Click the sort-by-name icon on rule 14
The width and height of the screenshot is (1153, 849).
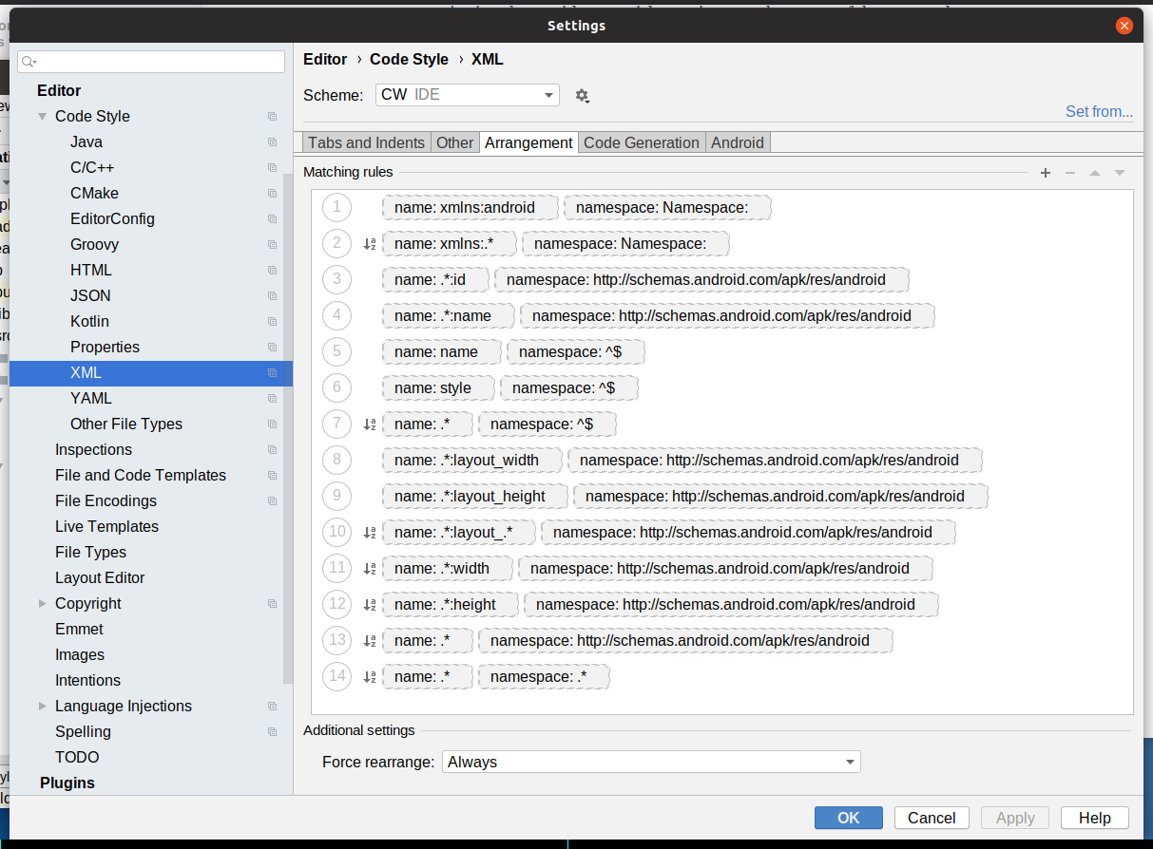click(370, 677)
